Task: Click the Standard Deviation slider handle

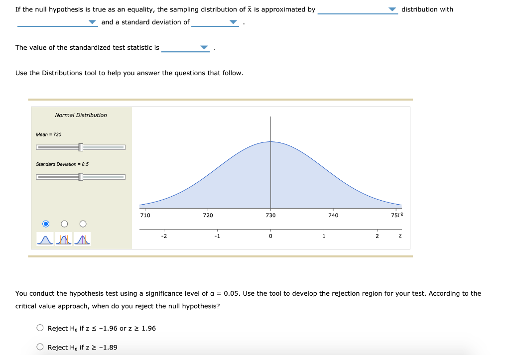Action: tap(80, 177)
